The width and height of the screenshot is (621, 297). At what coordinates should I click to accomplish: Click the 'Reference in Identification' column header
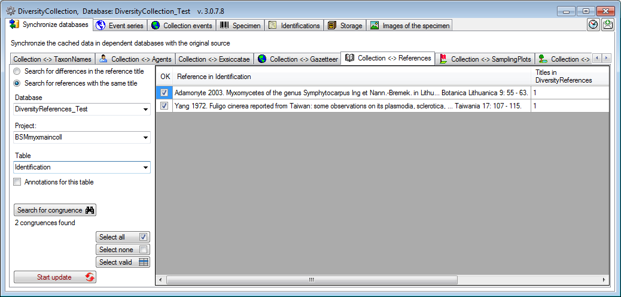(x=352, y=76)
